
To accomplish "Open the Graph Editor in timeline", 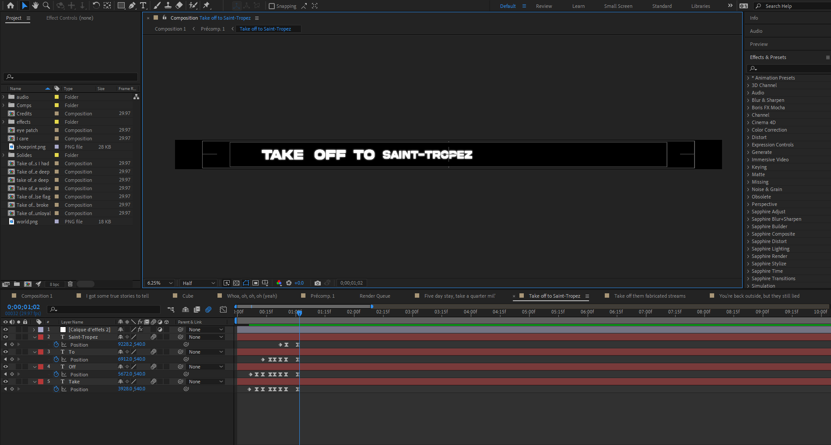I will click(223, 309).
